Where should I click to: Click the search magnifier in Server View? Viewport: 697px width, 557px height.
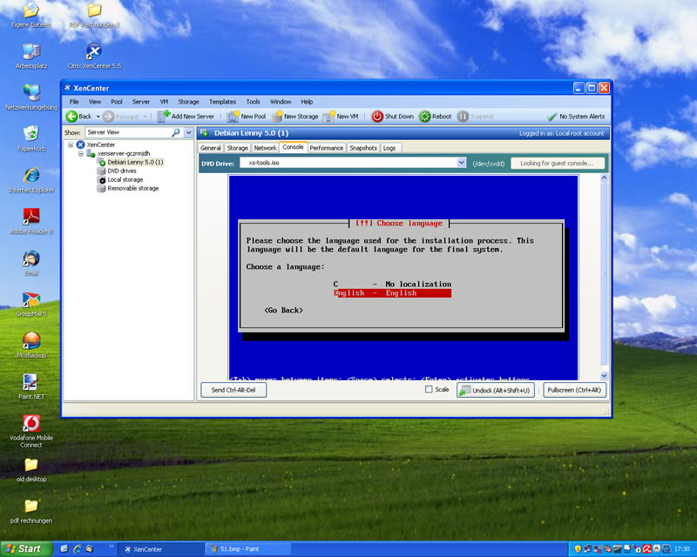tap(176, 132)
